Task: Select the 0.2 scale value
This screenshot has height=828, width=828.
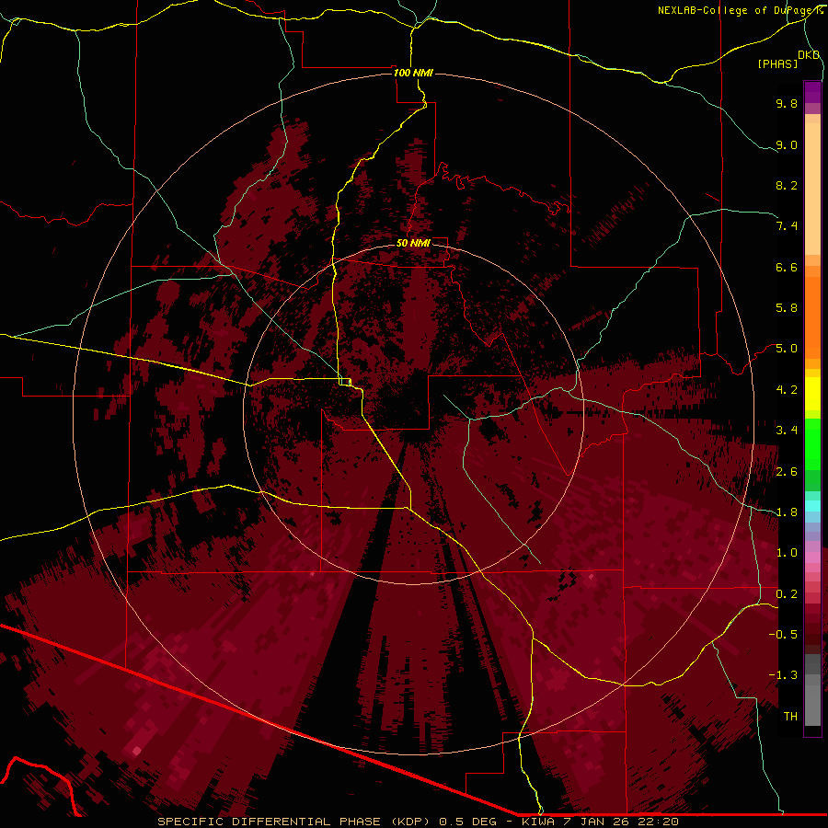Action: [x=787, y=594]
